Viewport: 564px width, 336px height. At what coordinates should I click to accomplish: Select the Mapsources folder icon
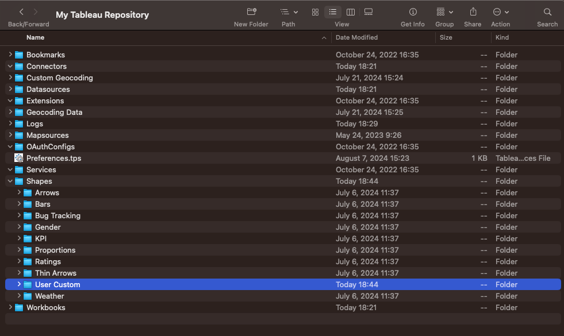(x=19, y=136)
